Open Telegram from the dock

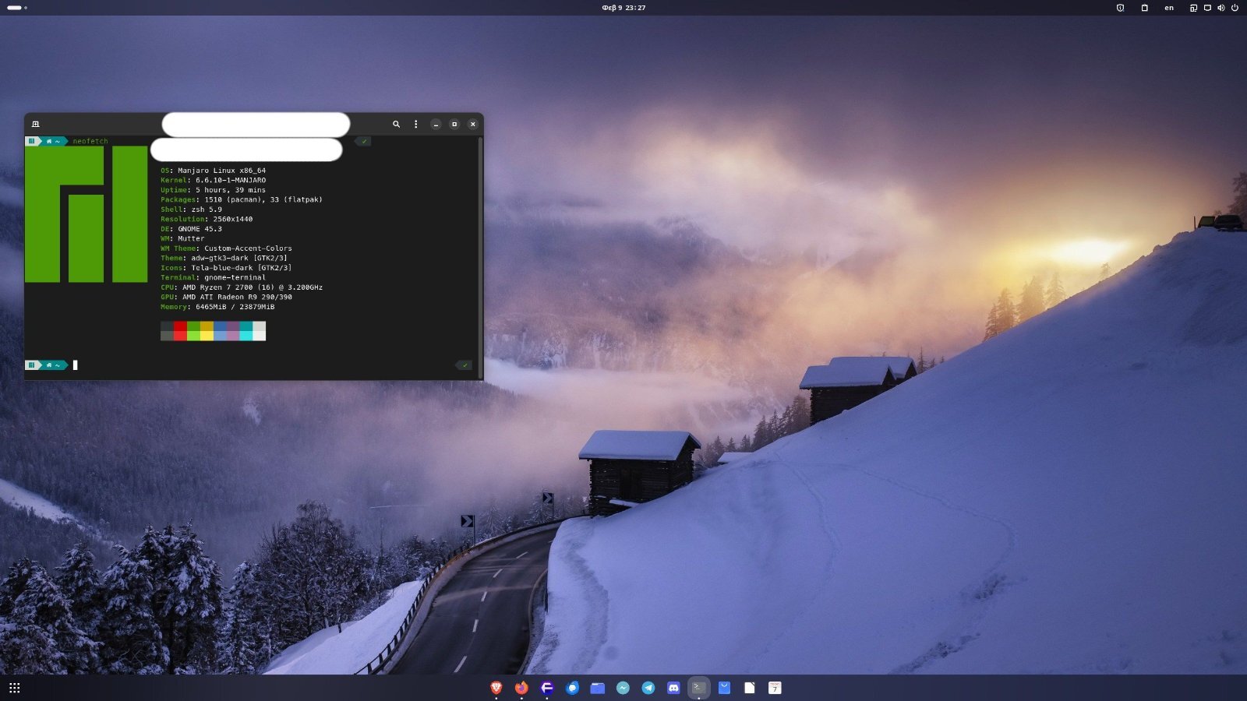point(648,687)
